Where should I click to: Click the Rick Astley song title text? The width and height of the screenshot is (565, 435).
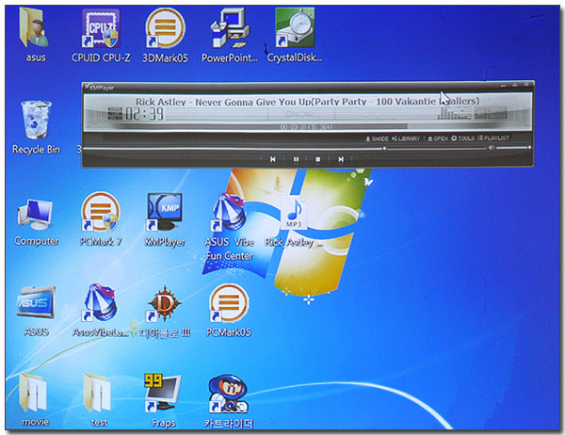pyautogui.click(x=307, y=102)
